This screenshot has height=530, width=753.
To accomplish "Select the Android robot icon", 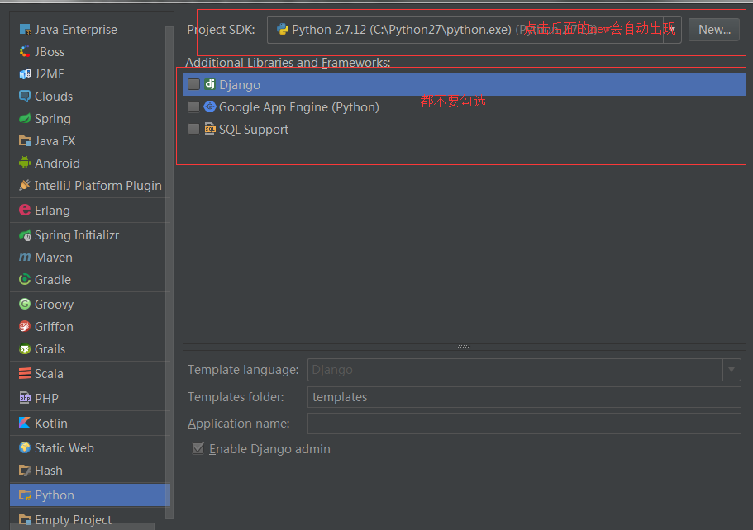I will [x=25, y=163].
